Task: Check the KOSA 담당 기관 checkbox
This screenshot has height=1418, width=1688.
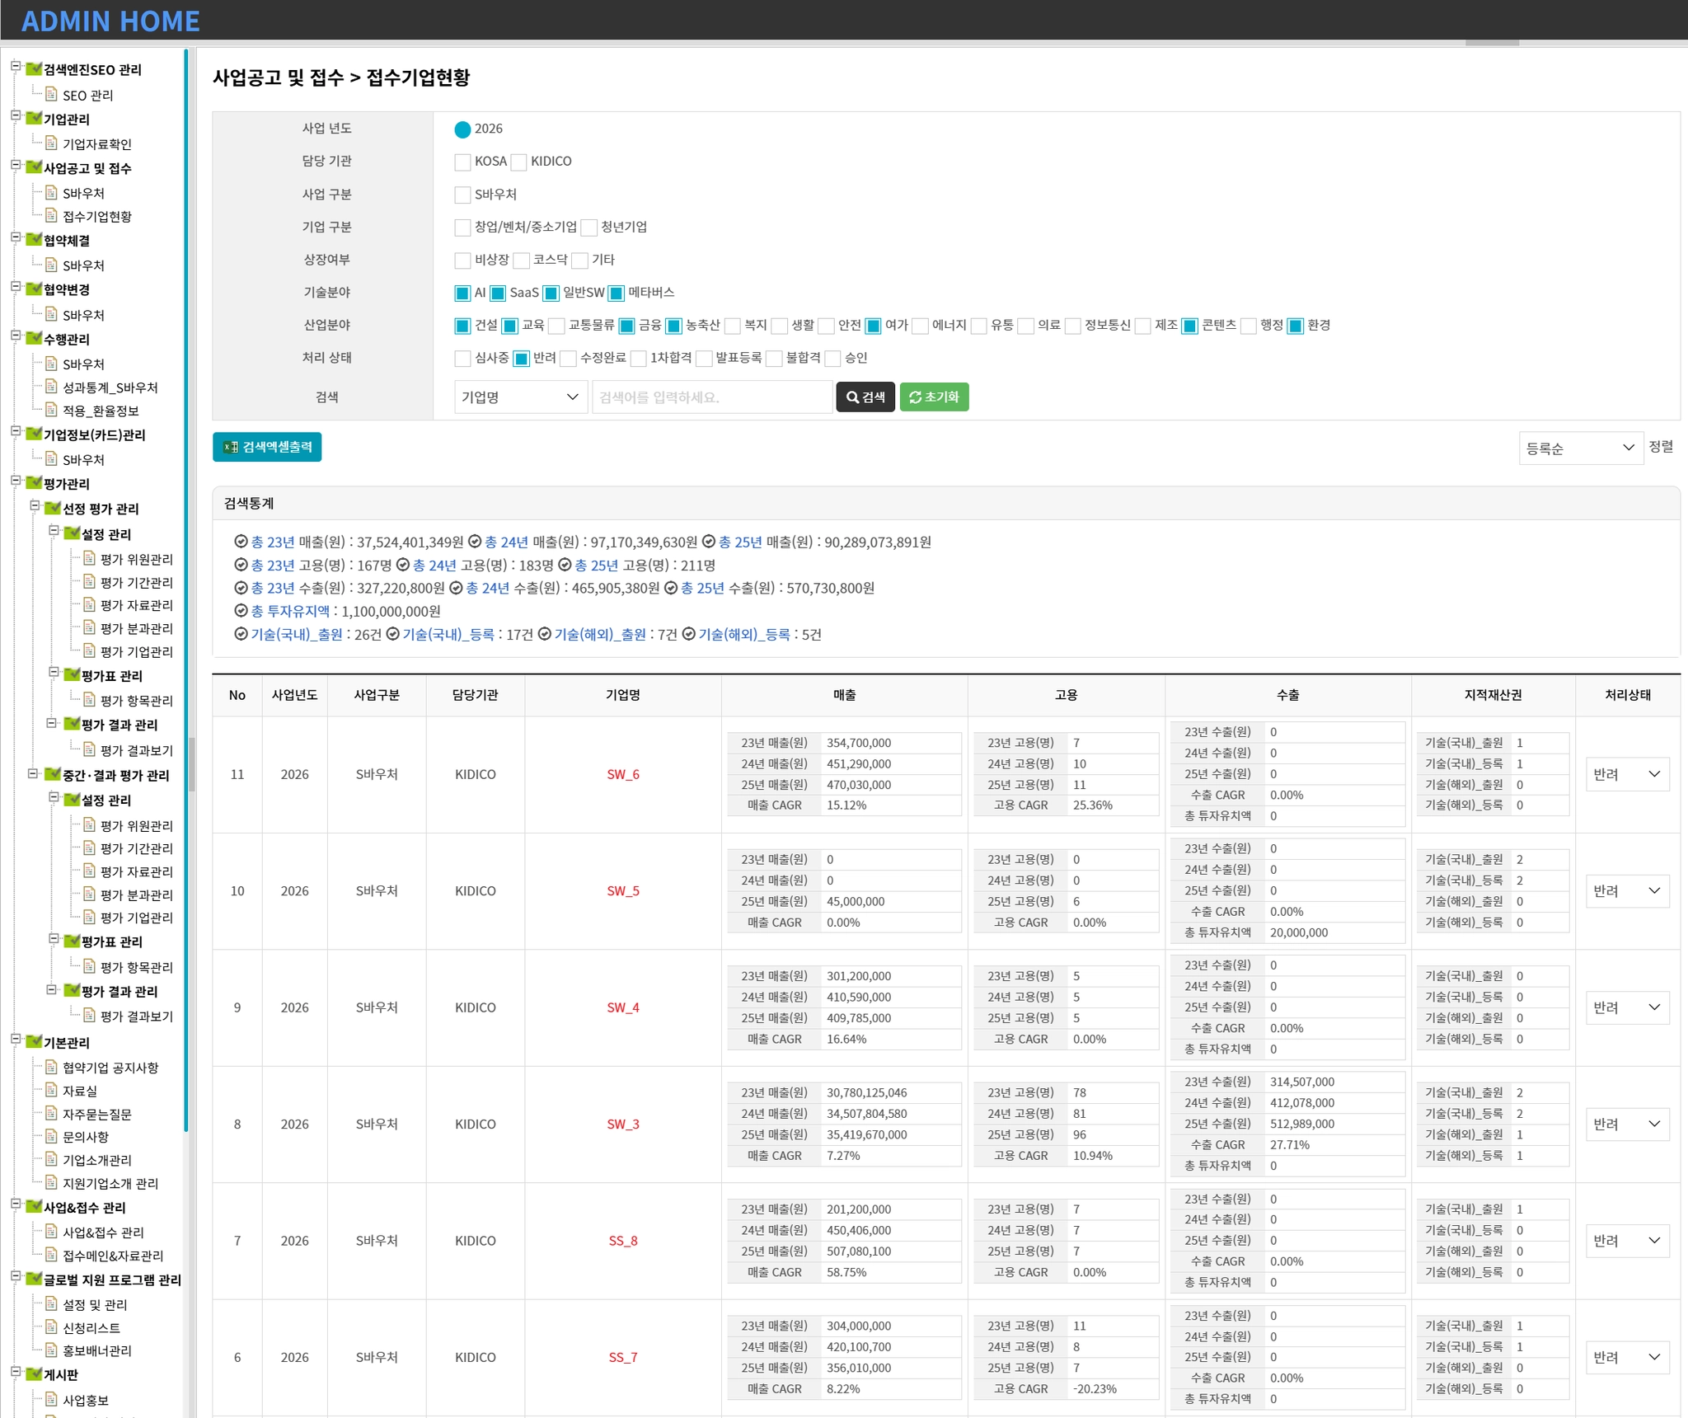Action: 462,162
